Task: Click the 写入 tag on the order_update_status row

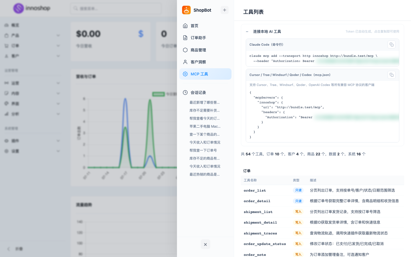Action: click(x=298, y=244)
